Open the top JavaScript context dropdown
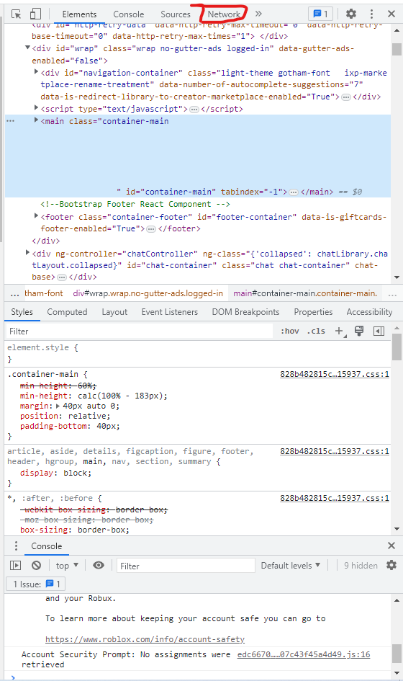403x681 pixels. click(67, 566)
